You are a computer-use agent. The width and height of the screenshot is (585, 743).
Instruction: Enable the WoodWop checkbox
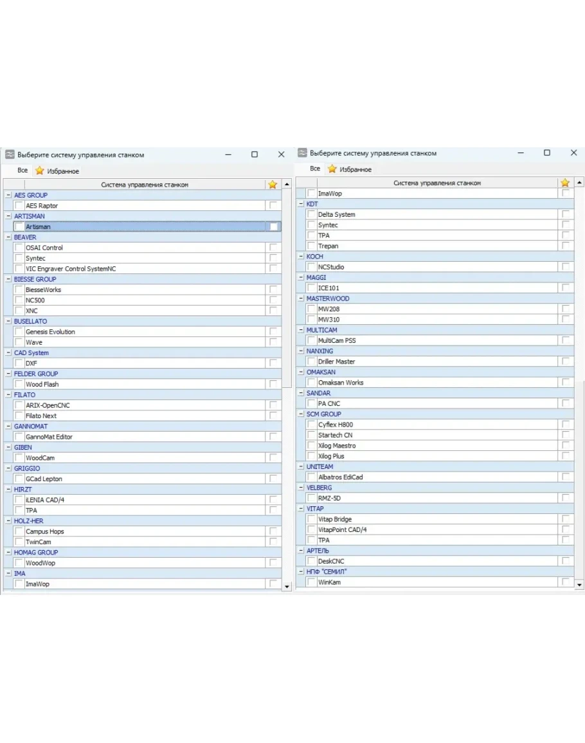tap(19, 563)
